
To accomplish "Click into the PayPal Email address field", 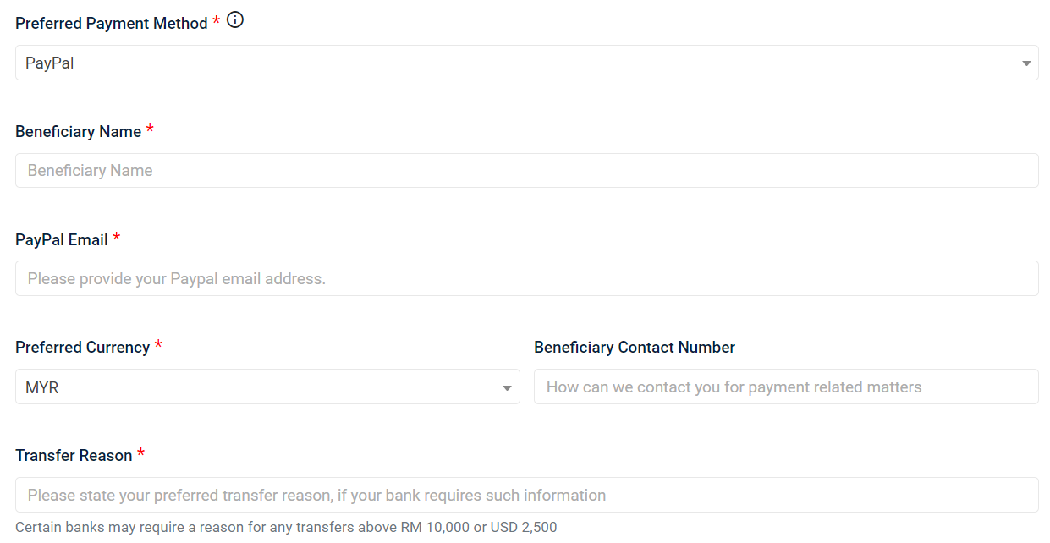I will (x=526, y=278).
